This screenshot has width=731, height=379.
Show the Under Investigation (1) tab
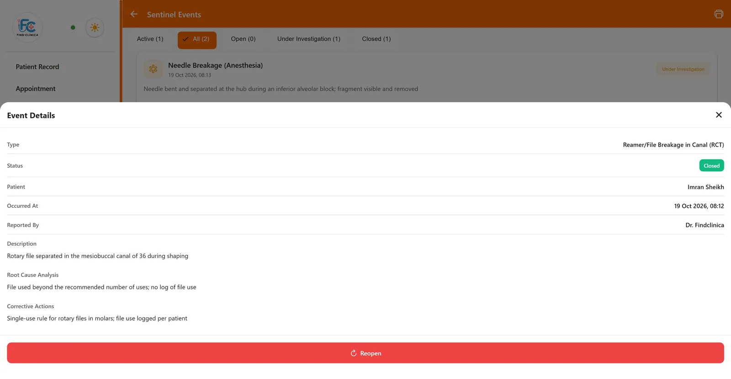coord(309,39)
